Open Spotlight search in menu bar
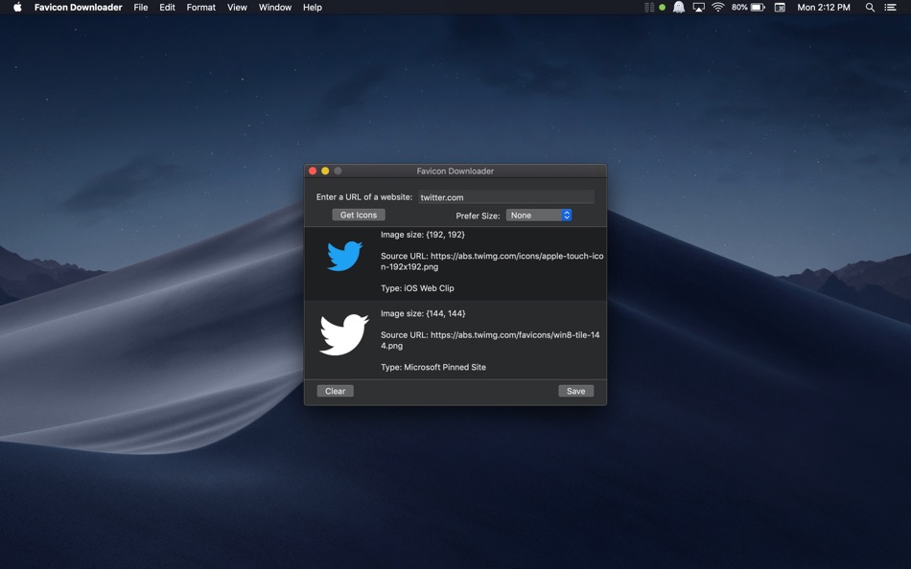This screenshot has height=569, width=911. pyautogui.click(x=870, y=7)
